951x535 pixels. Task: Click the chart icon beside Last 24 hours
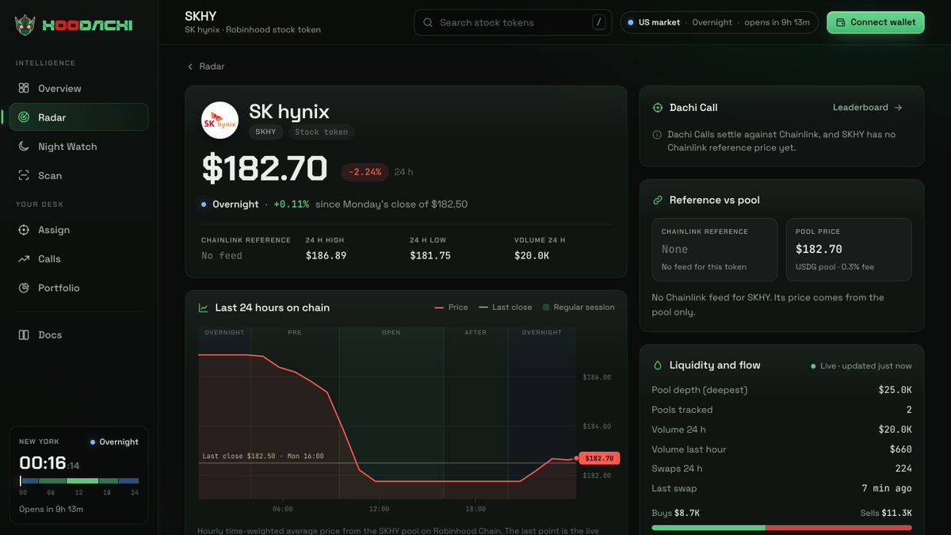(204, 308)
